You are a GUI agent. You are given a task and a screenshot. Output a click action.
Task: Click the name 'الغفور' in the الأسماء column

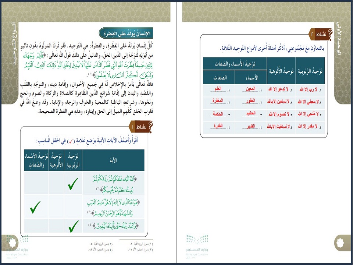pos(250,101)
